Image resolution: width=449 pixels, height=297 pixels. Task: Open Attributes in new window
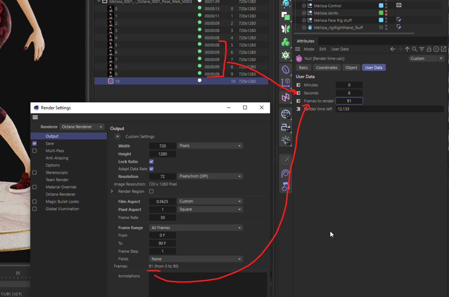[444, 49]
